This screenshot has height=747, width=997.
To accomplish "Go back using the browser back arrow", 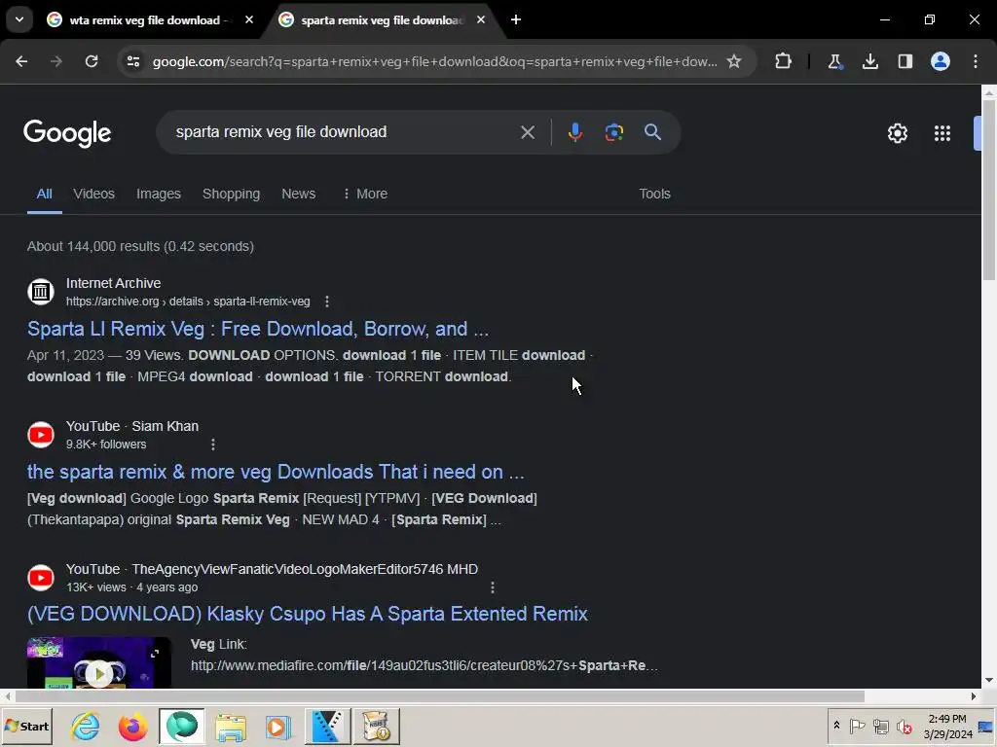I will point(21,61).
